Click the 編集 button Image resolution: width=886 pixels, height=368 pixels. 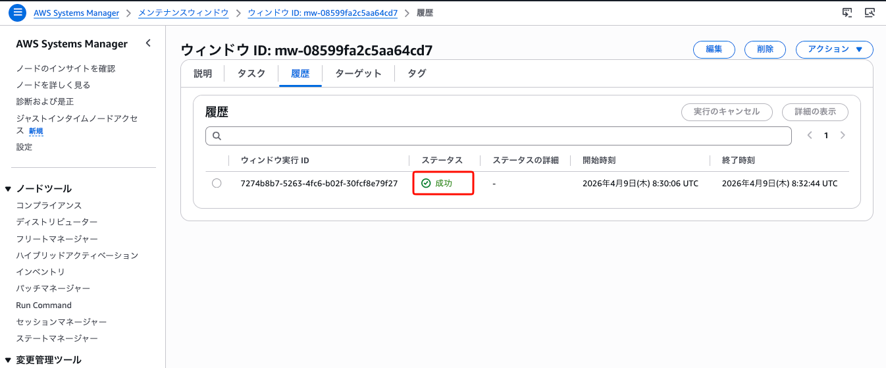(714, 49)
